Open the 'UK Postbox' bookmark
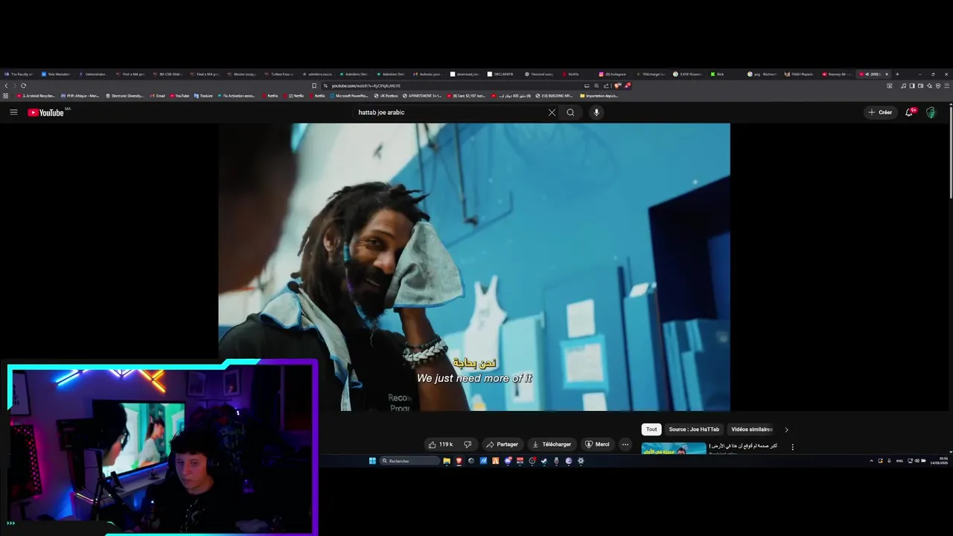The height and width of the screenshot is (536, 953). pos(386,96)
